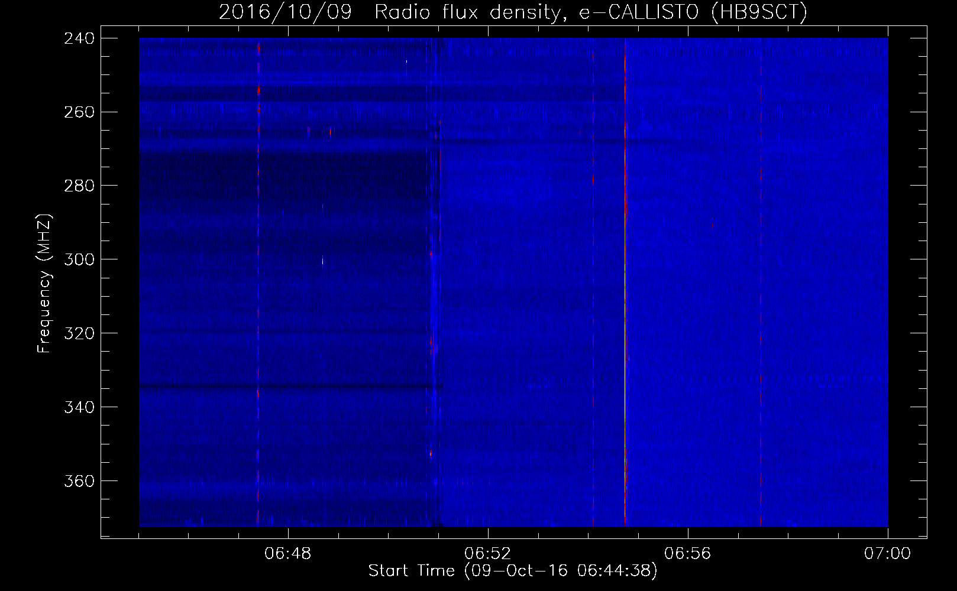Viewport: 957px width, 591px height.
Task: Click the 340 frequency tick label
Action: click(x=79, y=407)
